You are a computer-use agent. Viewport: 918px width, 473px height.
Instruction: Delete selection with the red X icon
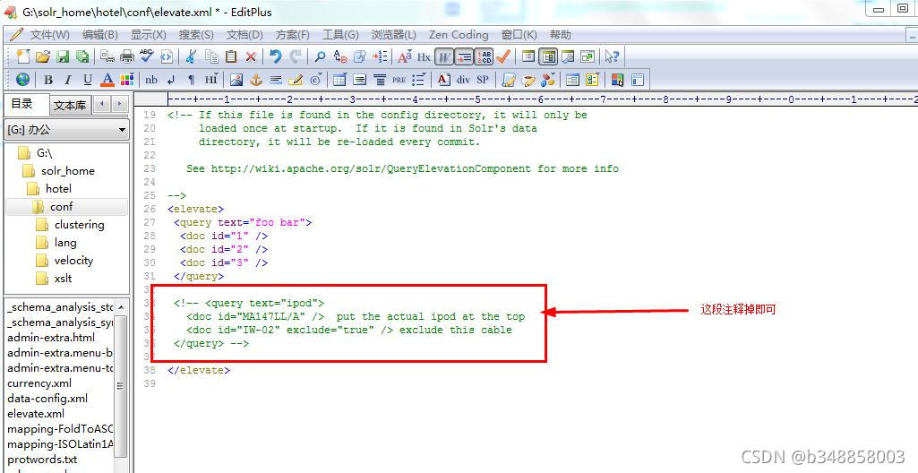click(251, 56)
